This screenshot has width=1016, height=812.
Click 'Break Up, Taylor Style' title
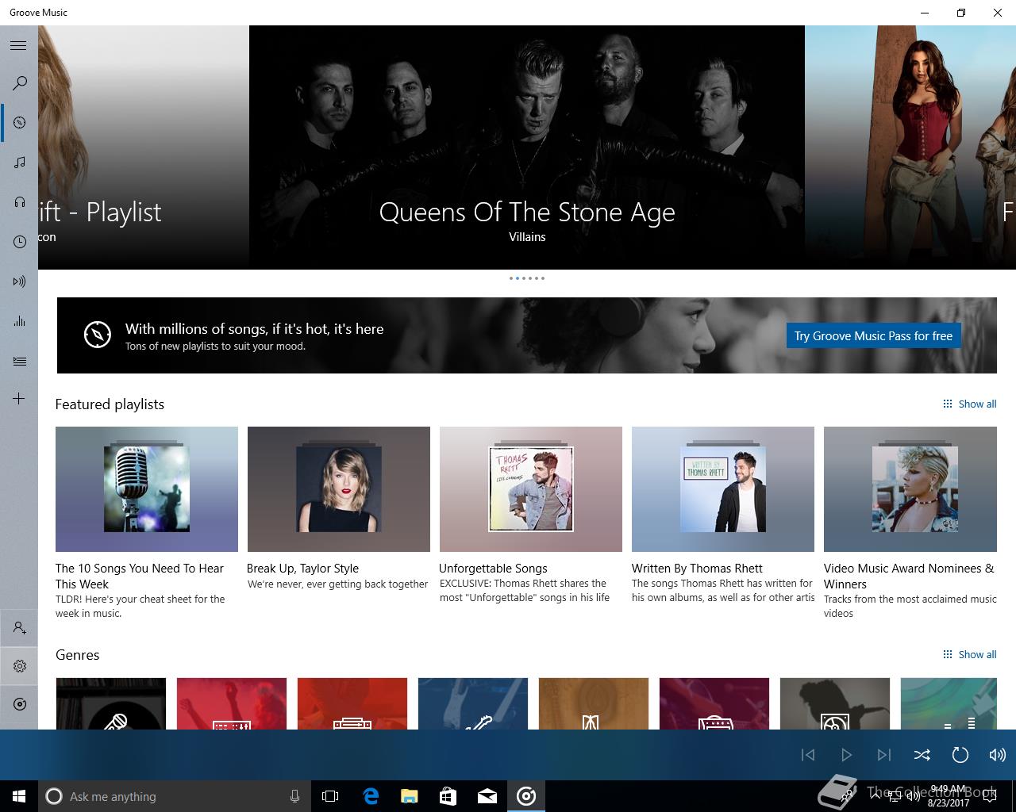pyautogui.click(x=302, y=568)
